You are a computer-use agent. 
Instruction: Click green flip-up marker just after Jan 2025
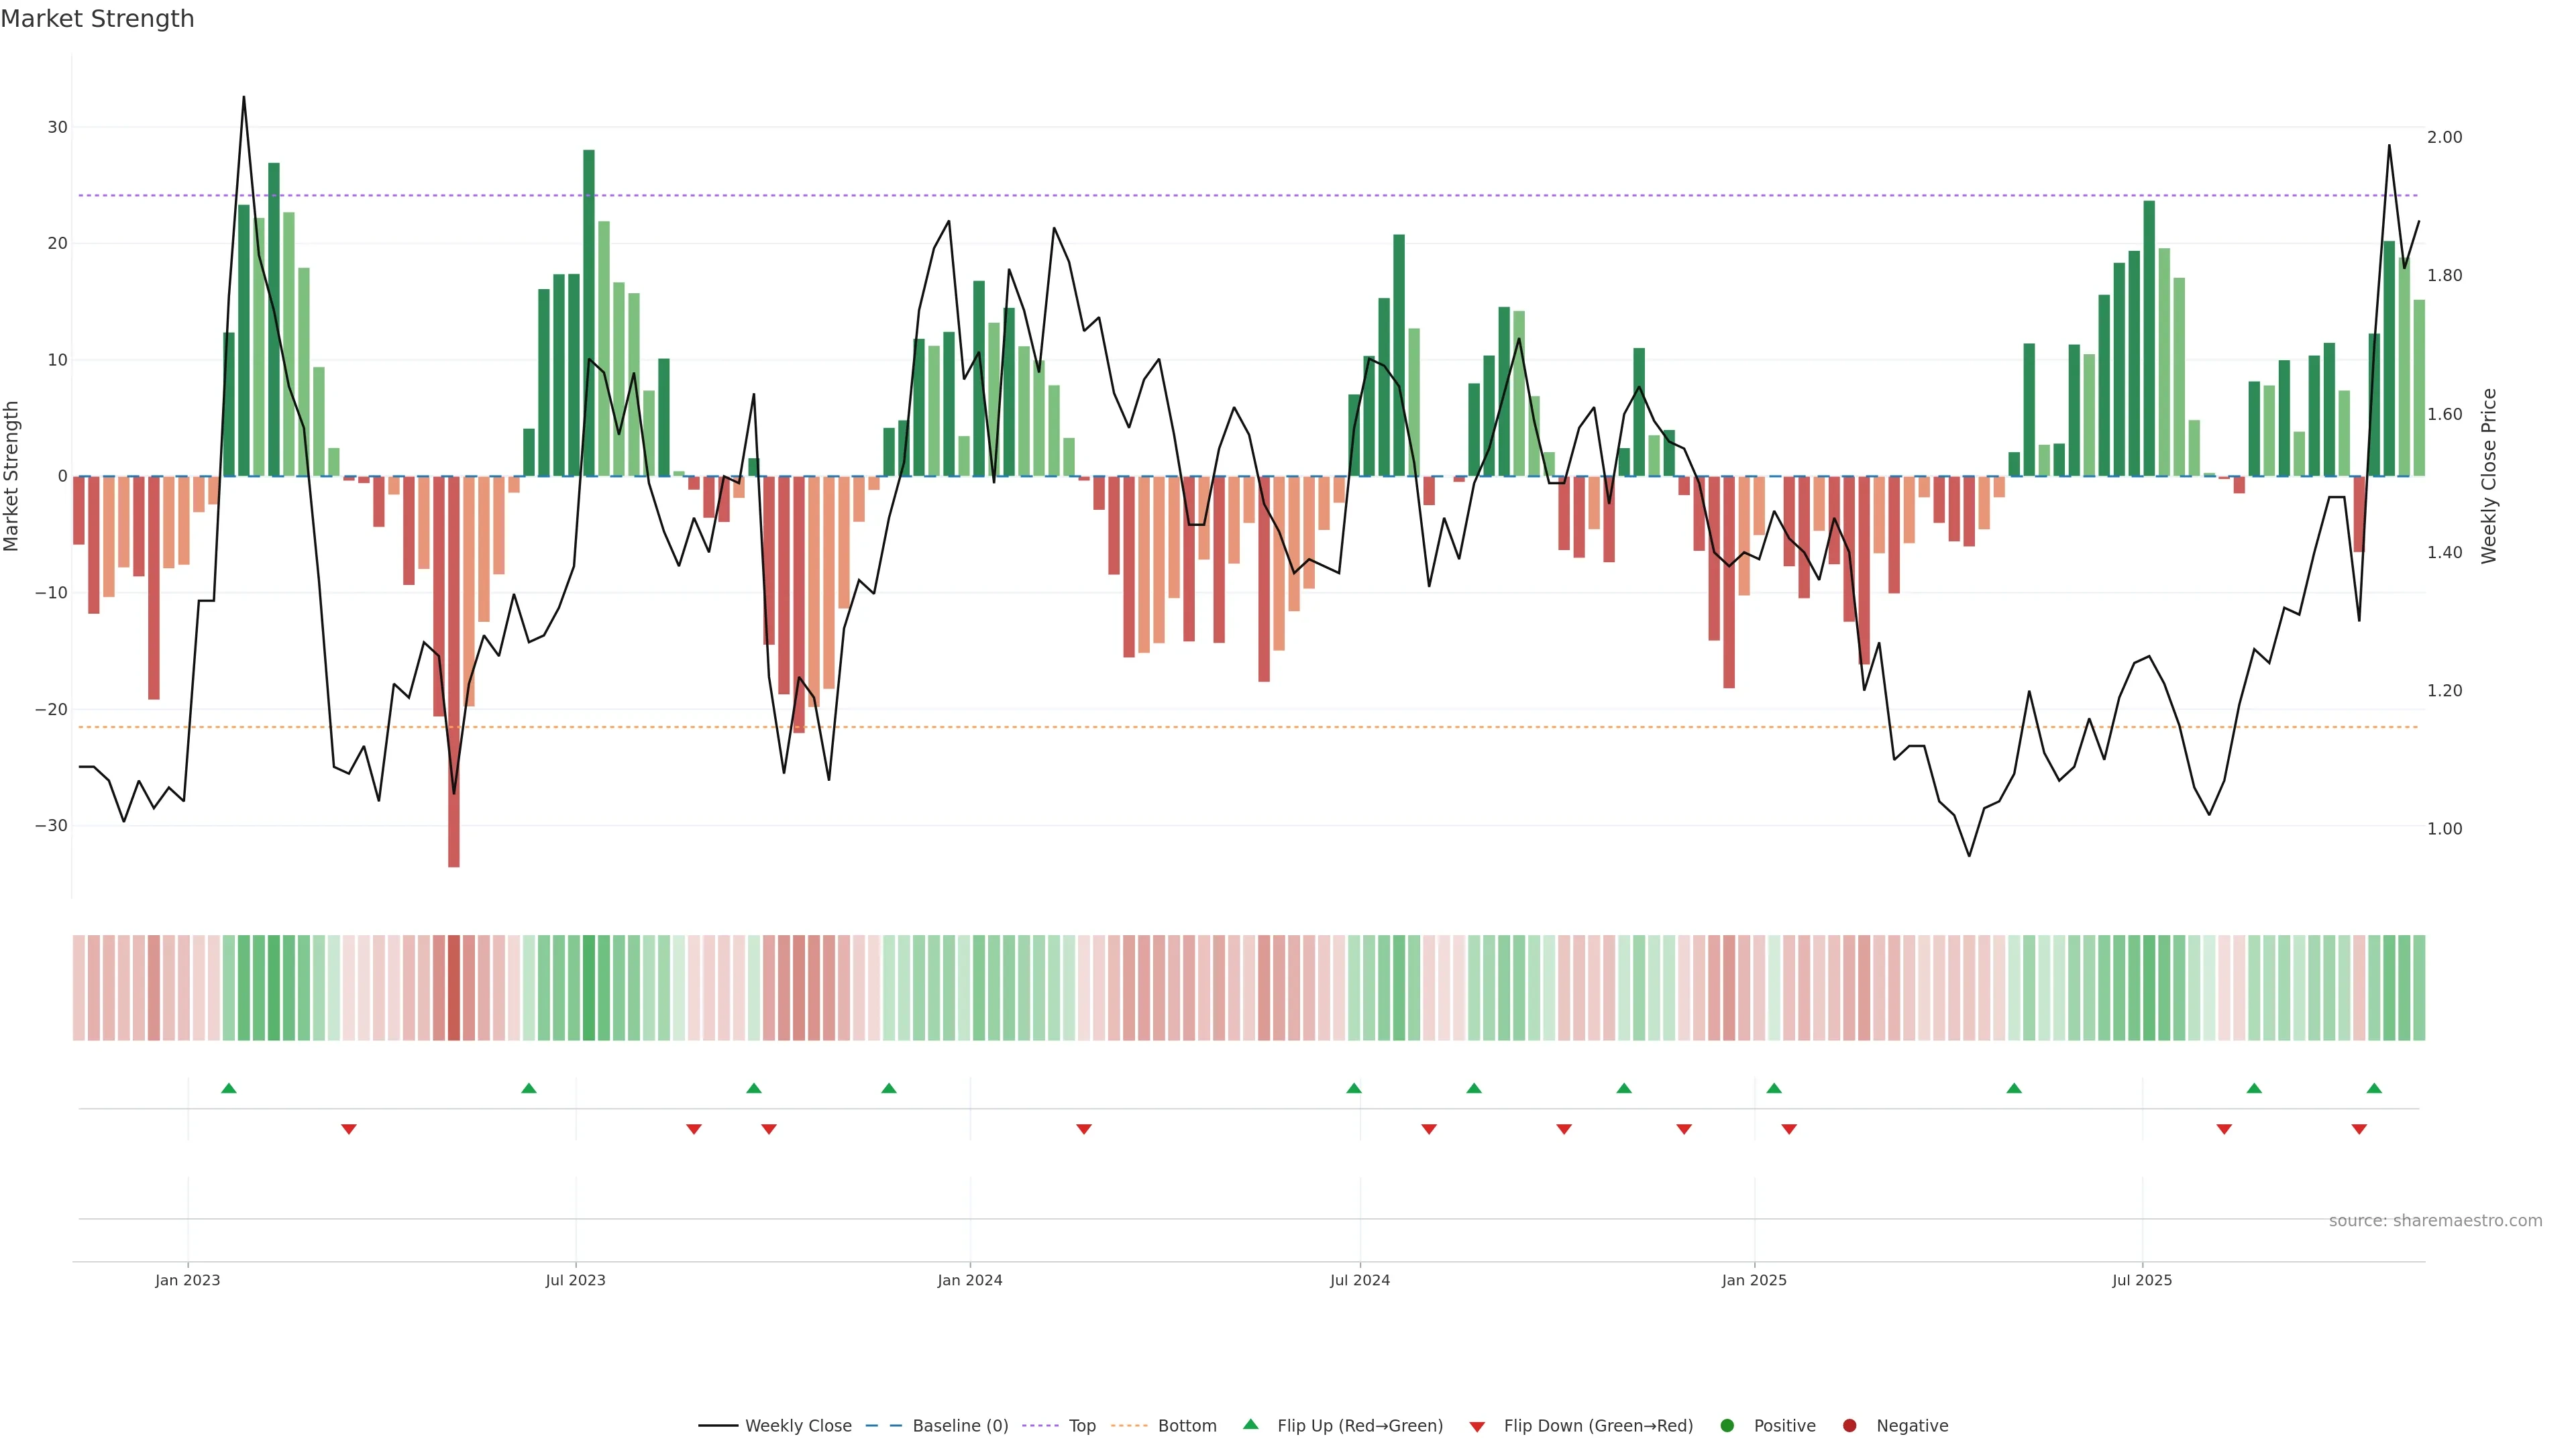tap(1774, 1088)
